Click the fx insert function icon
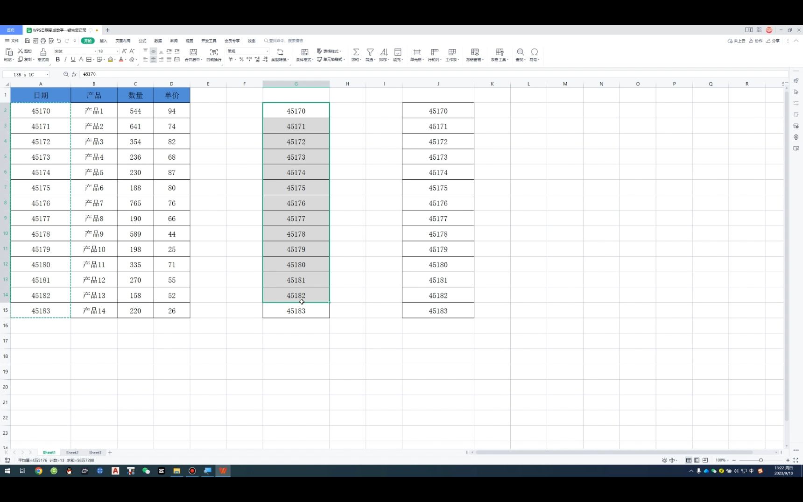803x502 pixels. [74, 74]
